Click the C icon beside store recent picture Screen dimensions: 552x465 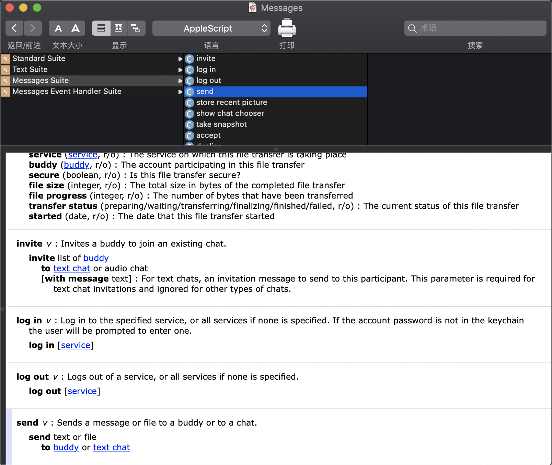tap(189, 103)
